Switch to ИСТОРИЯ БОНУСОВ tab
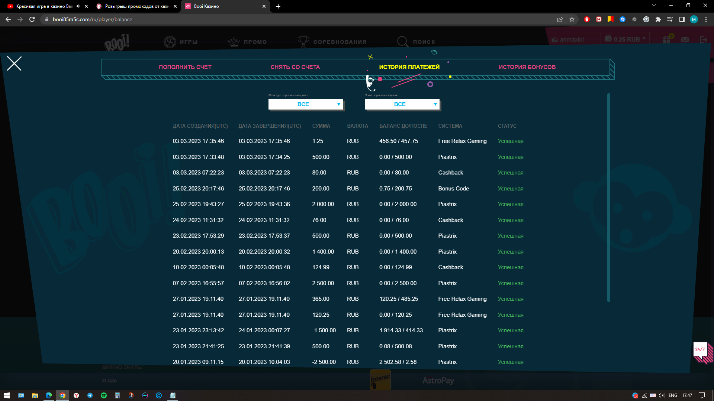 tap(527, 67)
